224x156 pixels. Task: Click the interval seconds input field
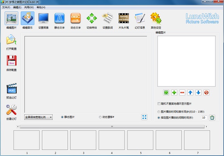click(x=204, y=118)
